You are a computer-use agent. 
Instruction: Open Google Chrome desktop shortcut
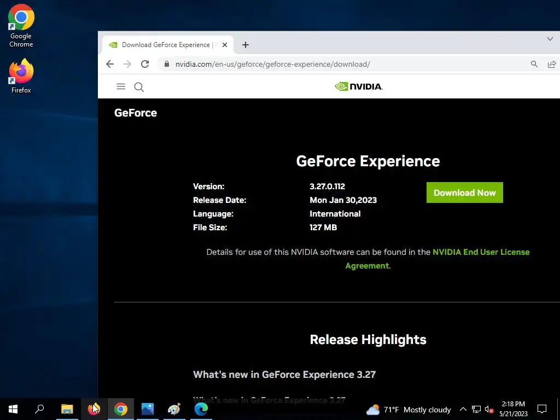pyautogui.click(x=21, y=26)
